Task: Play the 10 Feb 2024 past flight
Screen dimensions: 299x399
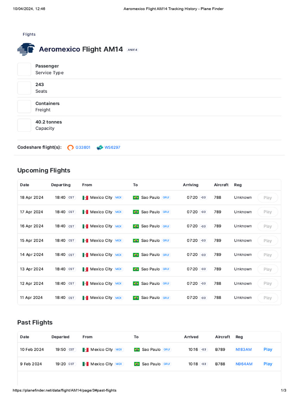Action: click(x=268, y=350)
